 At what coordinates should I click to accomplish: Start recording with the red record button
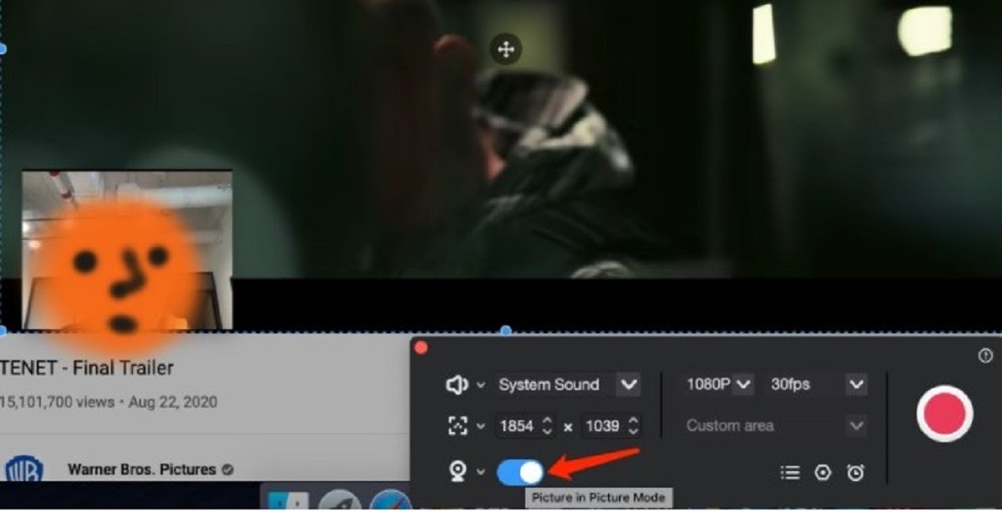coord(944,414)
